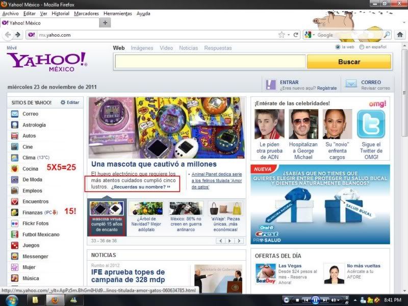Go to the Firefox home page icon
408x306 pixels.
click(400, 35)
